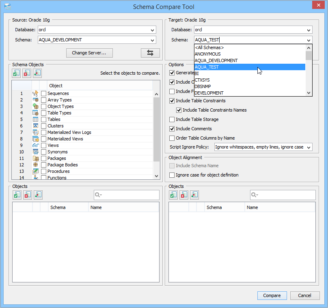328x308 pixels.
Task: Close the Schema Compare Tool window
Action: tap(318, 5)
